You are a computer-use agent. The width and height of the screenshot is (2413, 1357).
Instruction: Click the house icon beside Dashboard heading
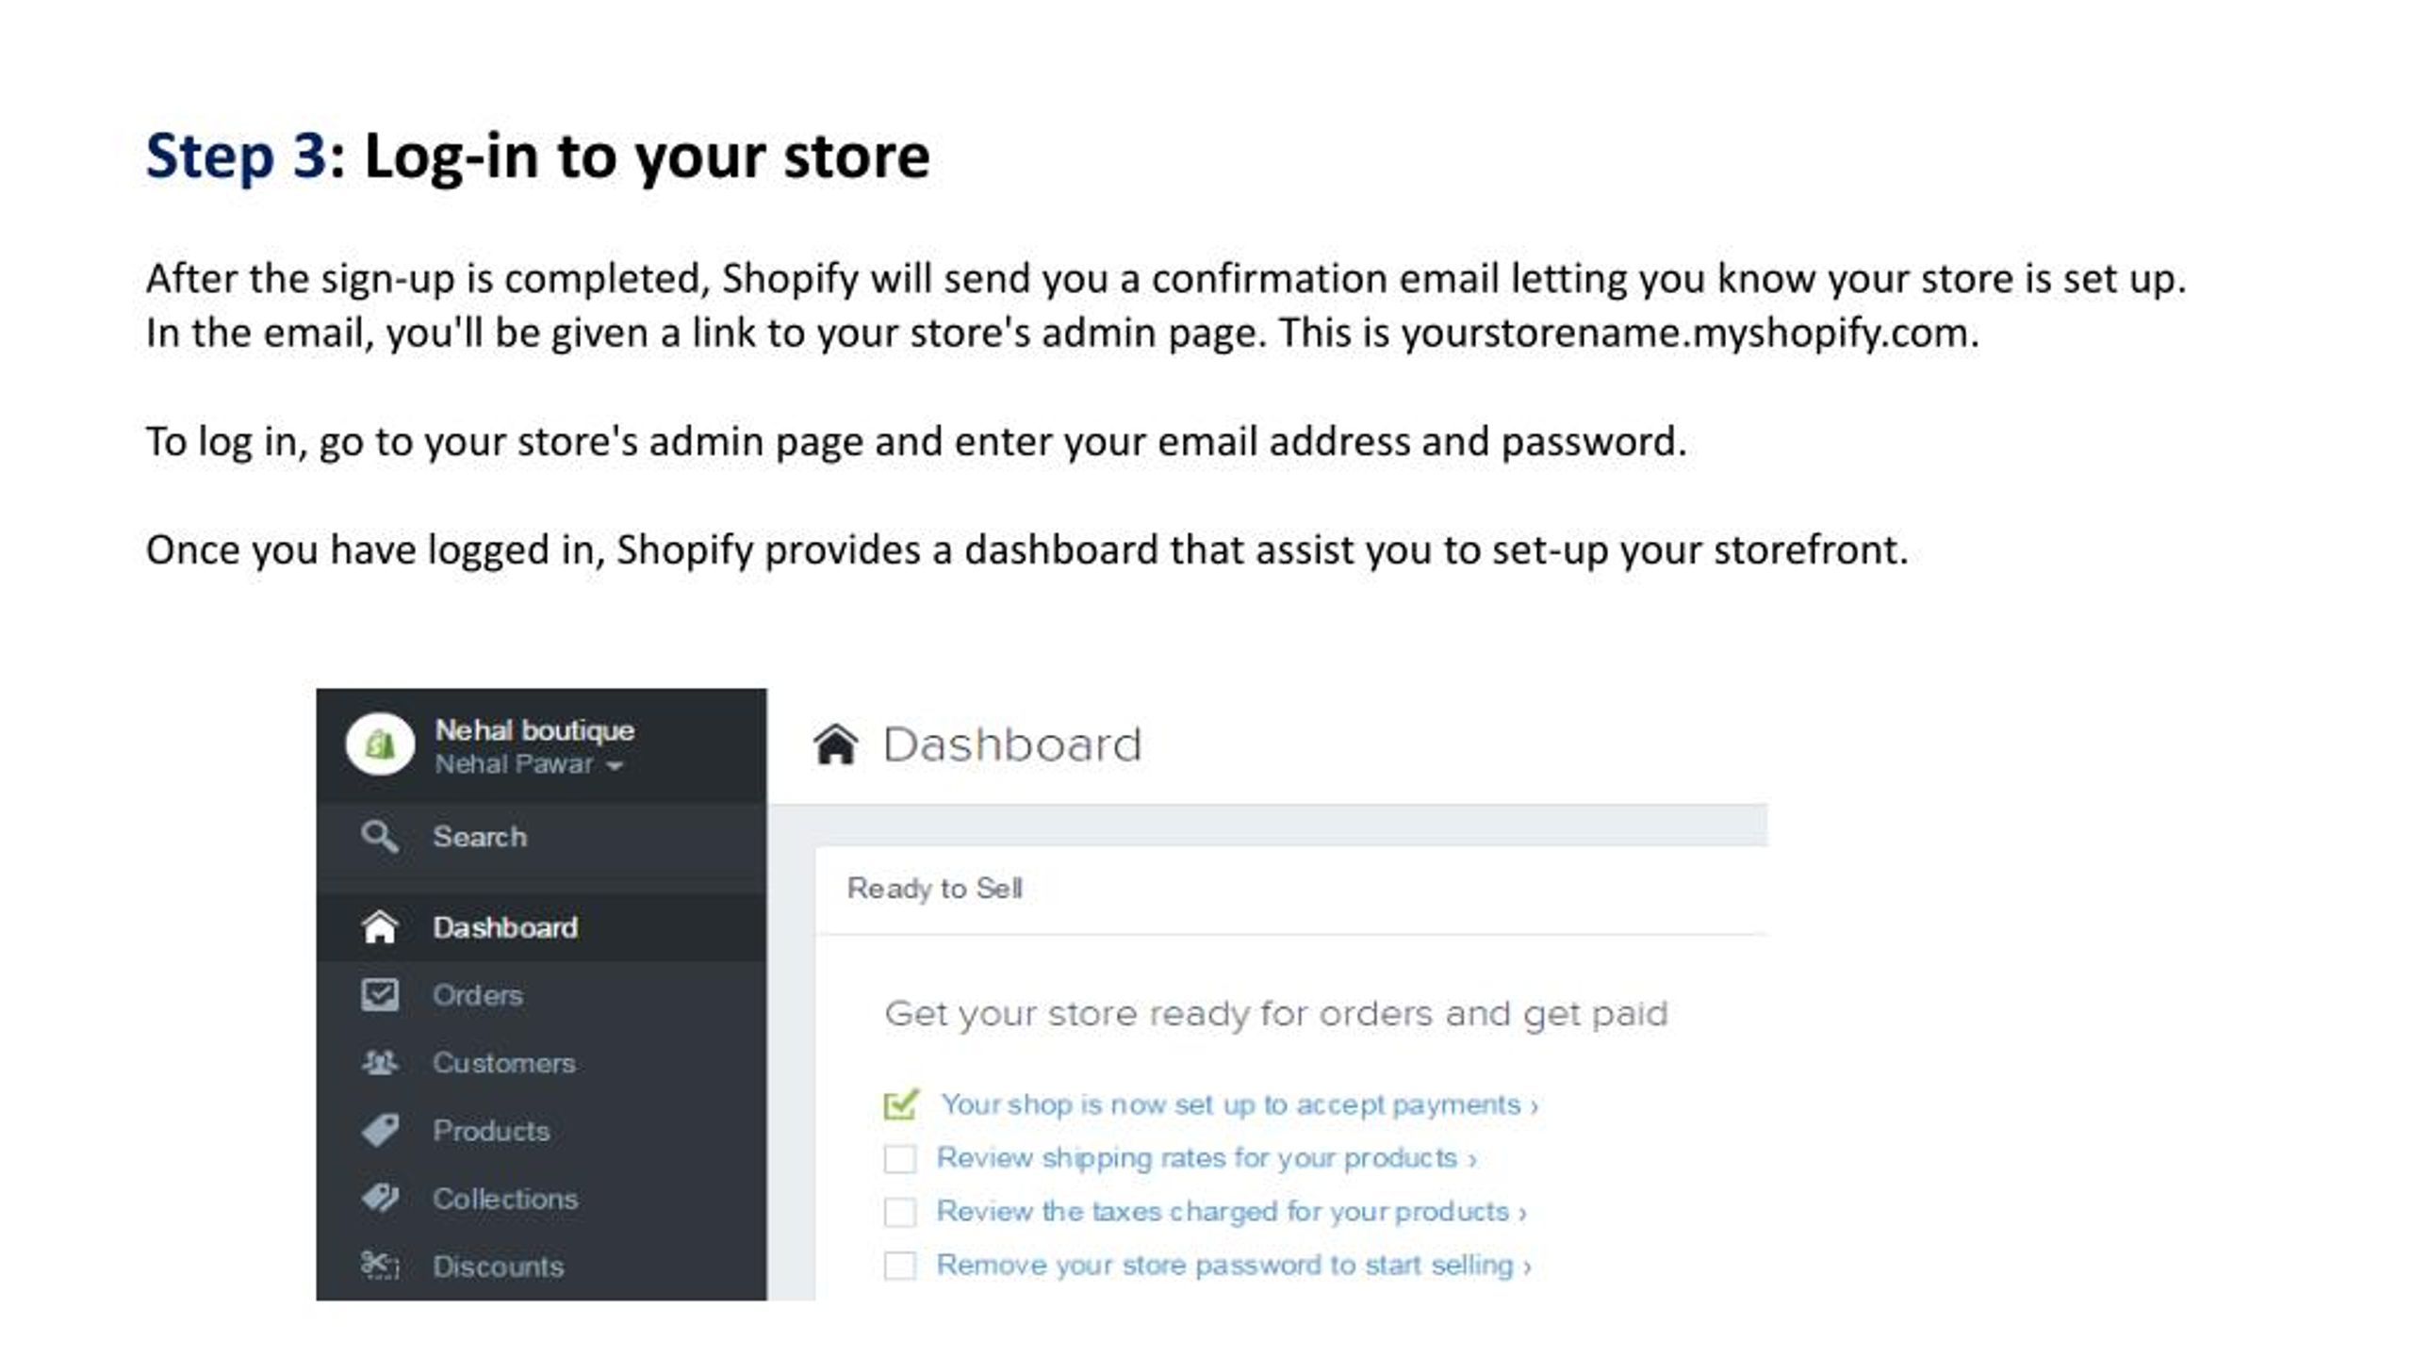pyautogui.click(x=835, y=744)
